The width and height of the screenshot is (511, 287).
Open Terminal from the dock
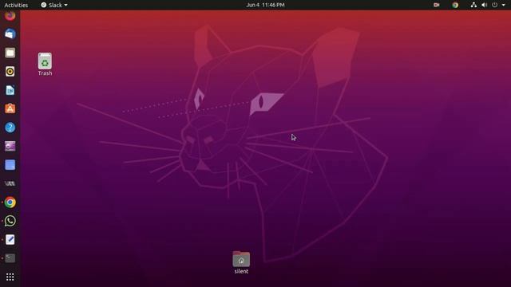pyautogui.click(x=10, y=258)
